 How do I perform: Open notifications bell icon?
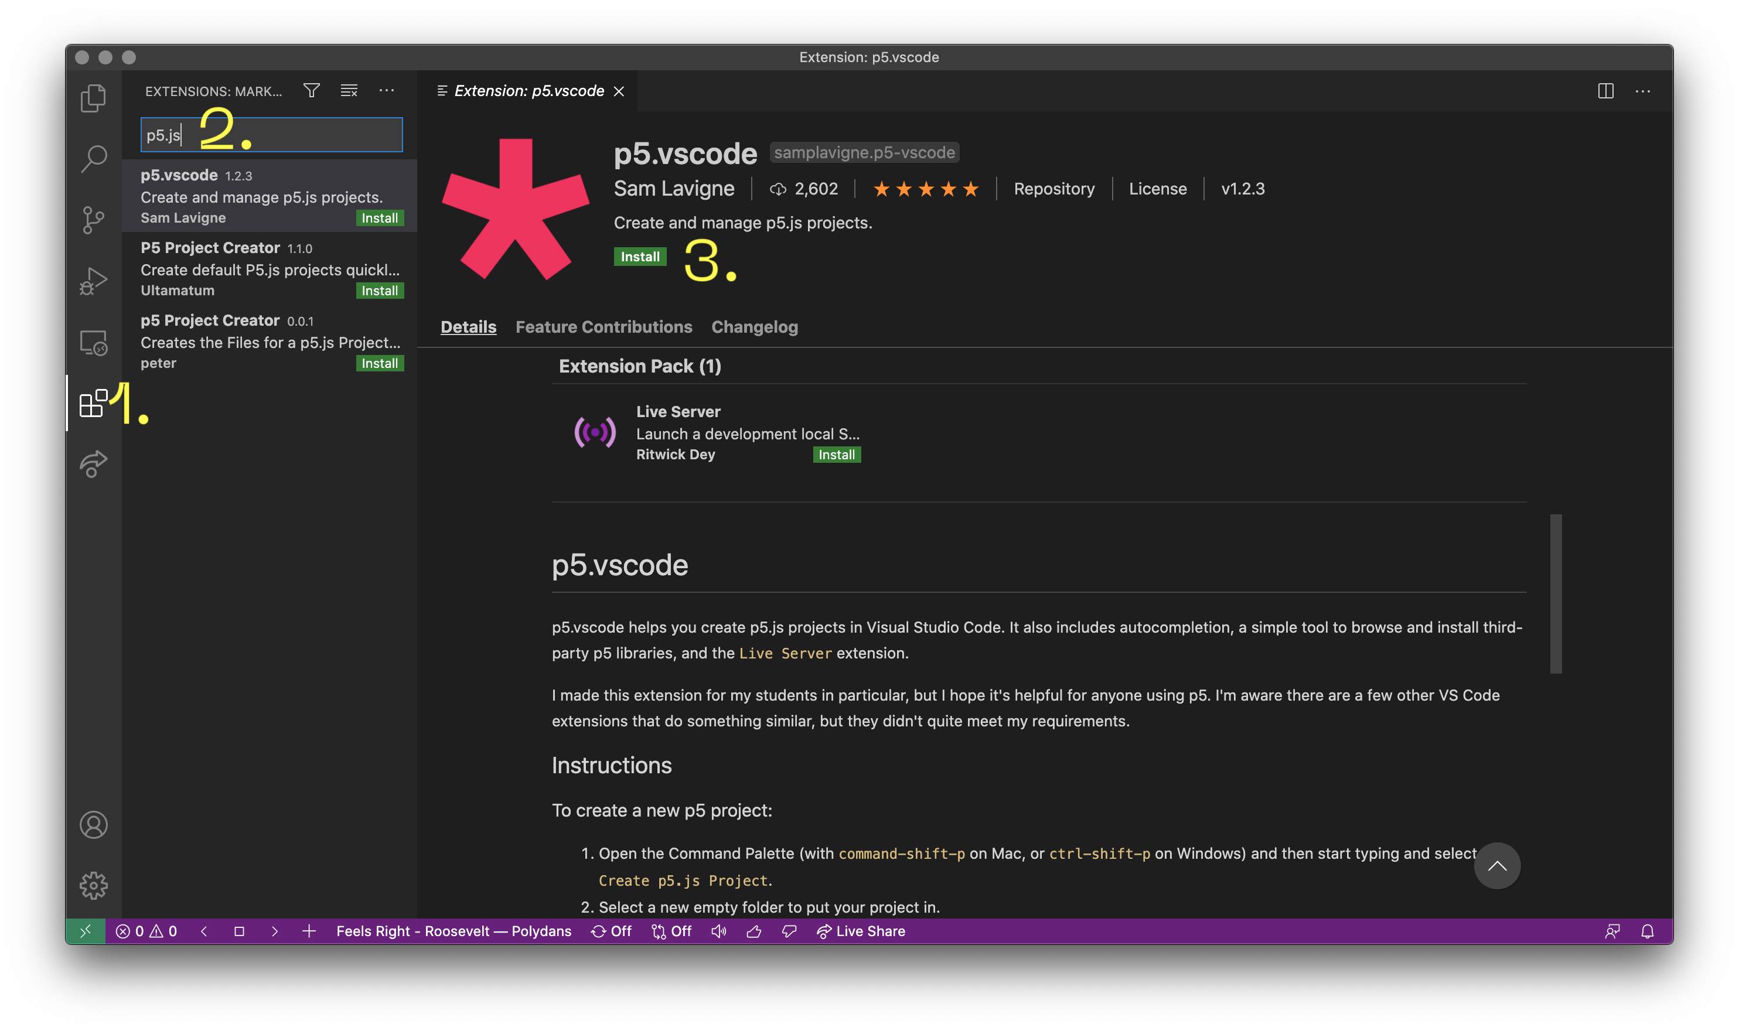1646,931
